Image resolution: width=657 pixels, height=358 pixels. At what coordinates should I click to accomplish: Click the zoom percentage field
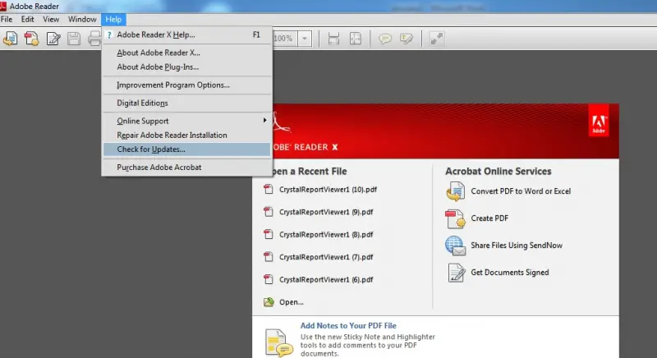click(285, 39)
